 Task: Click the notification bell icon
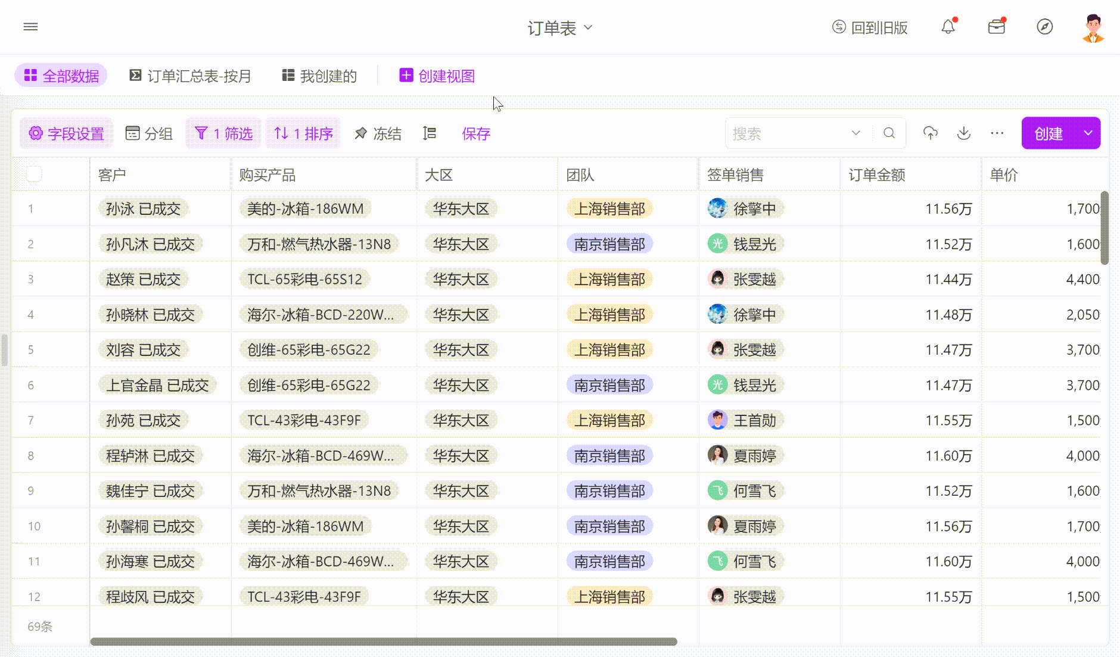[948, 27]
